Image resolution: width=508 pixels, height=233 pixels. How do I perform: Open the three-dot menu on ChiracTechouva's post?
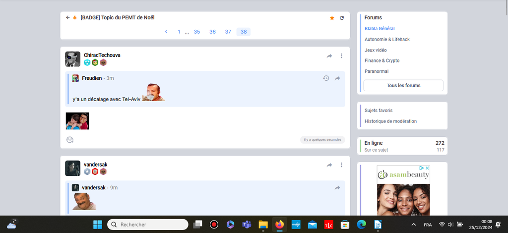click(x=341, y=56)
